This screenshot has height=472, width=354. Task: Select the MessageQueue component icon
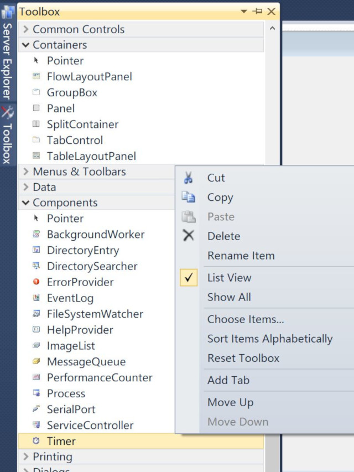(37, 361)
